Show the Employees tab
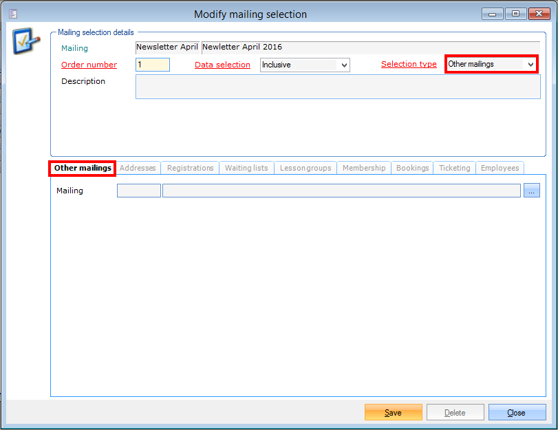Screen dimensions: 558x430 (x=500, y=168)
